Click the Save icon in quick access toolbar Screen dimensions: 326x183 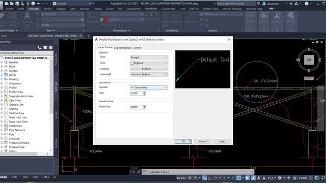(x=17, y=4)
